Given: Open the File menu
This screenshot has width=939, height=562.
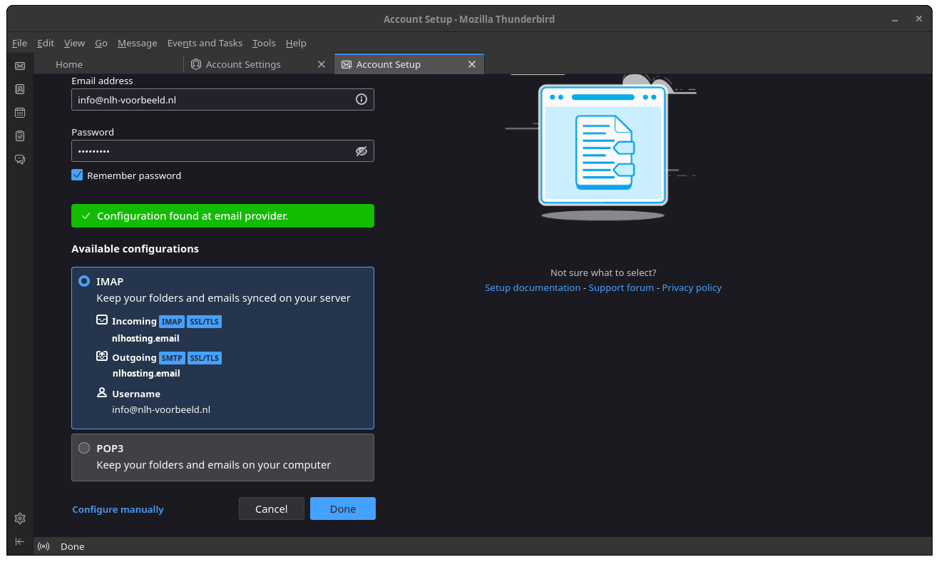Looking at the screenshot, I should (19, 43).
